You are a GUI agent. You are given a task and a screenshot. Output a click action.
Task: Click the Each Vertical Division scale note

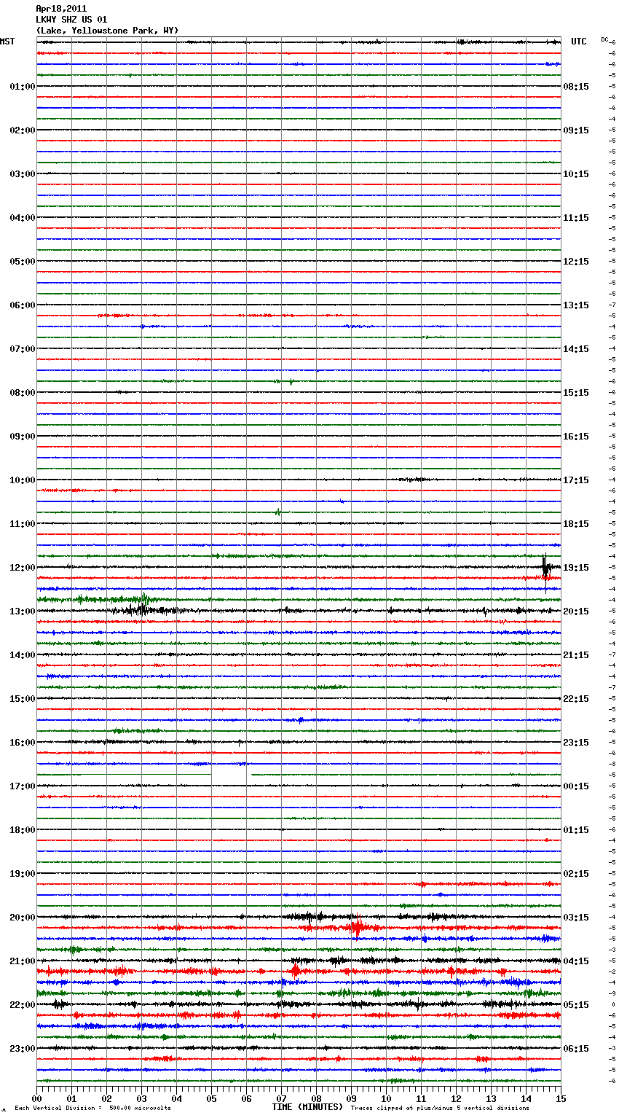(x=92, y=1108)
